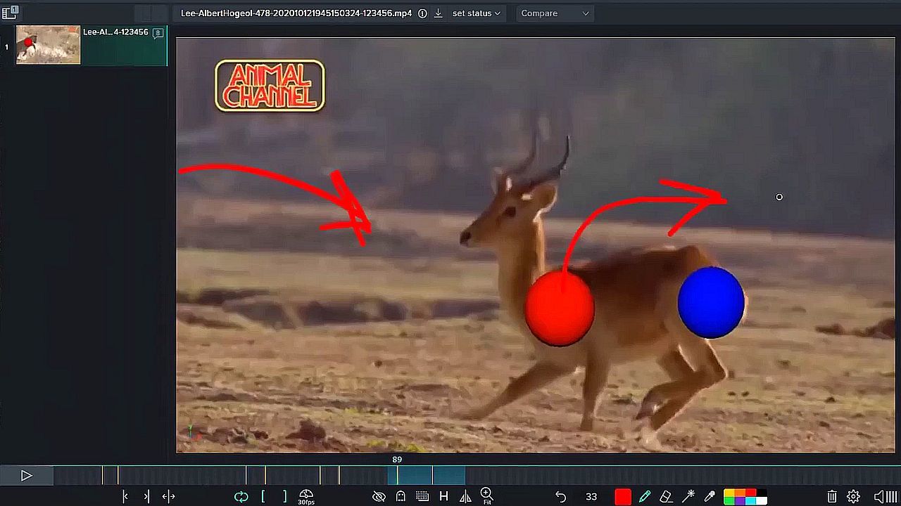Toggle loop playback
901x506 pixels.
(x=241, y=497)
